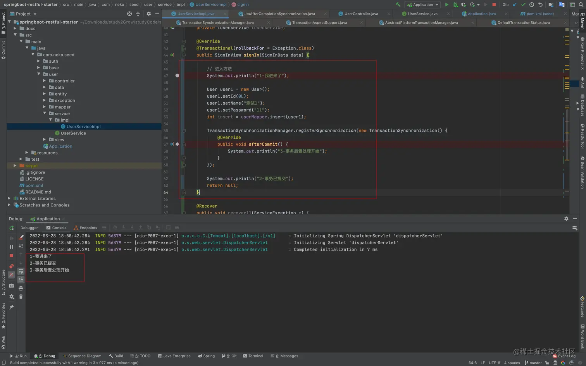
Task: Pause program in Debug panel
Action: tap(11, 247)
